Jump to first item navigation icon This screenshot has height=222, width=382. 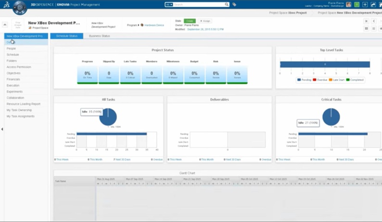click(x=366, y=21)
